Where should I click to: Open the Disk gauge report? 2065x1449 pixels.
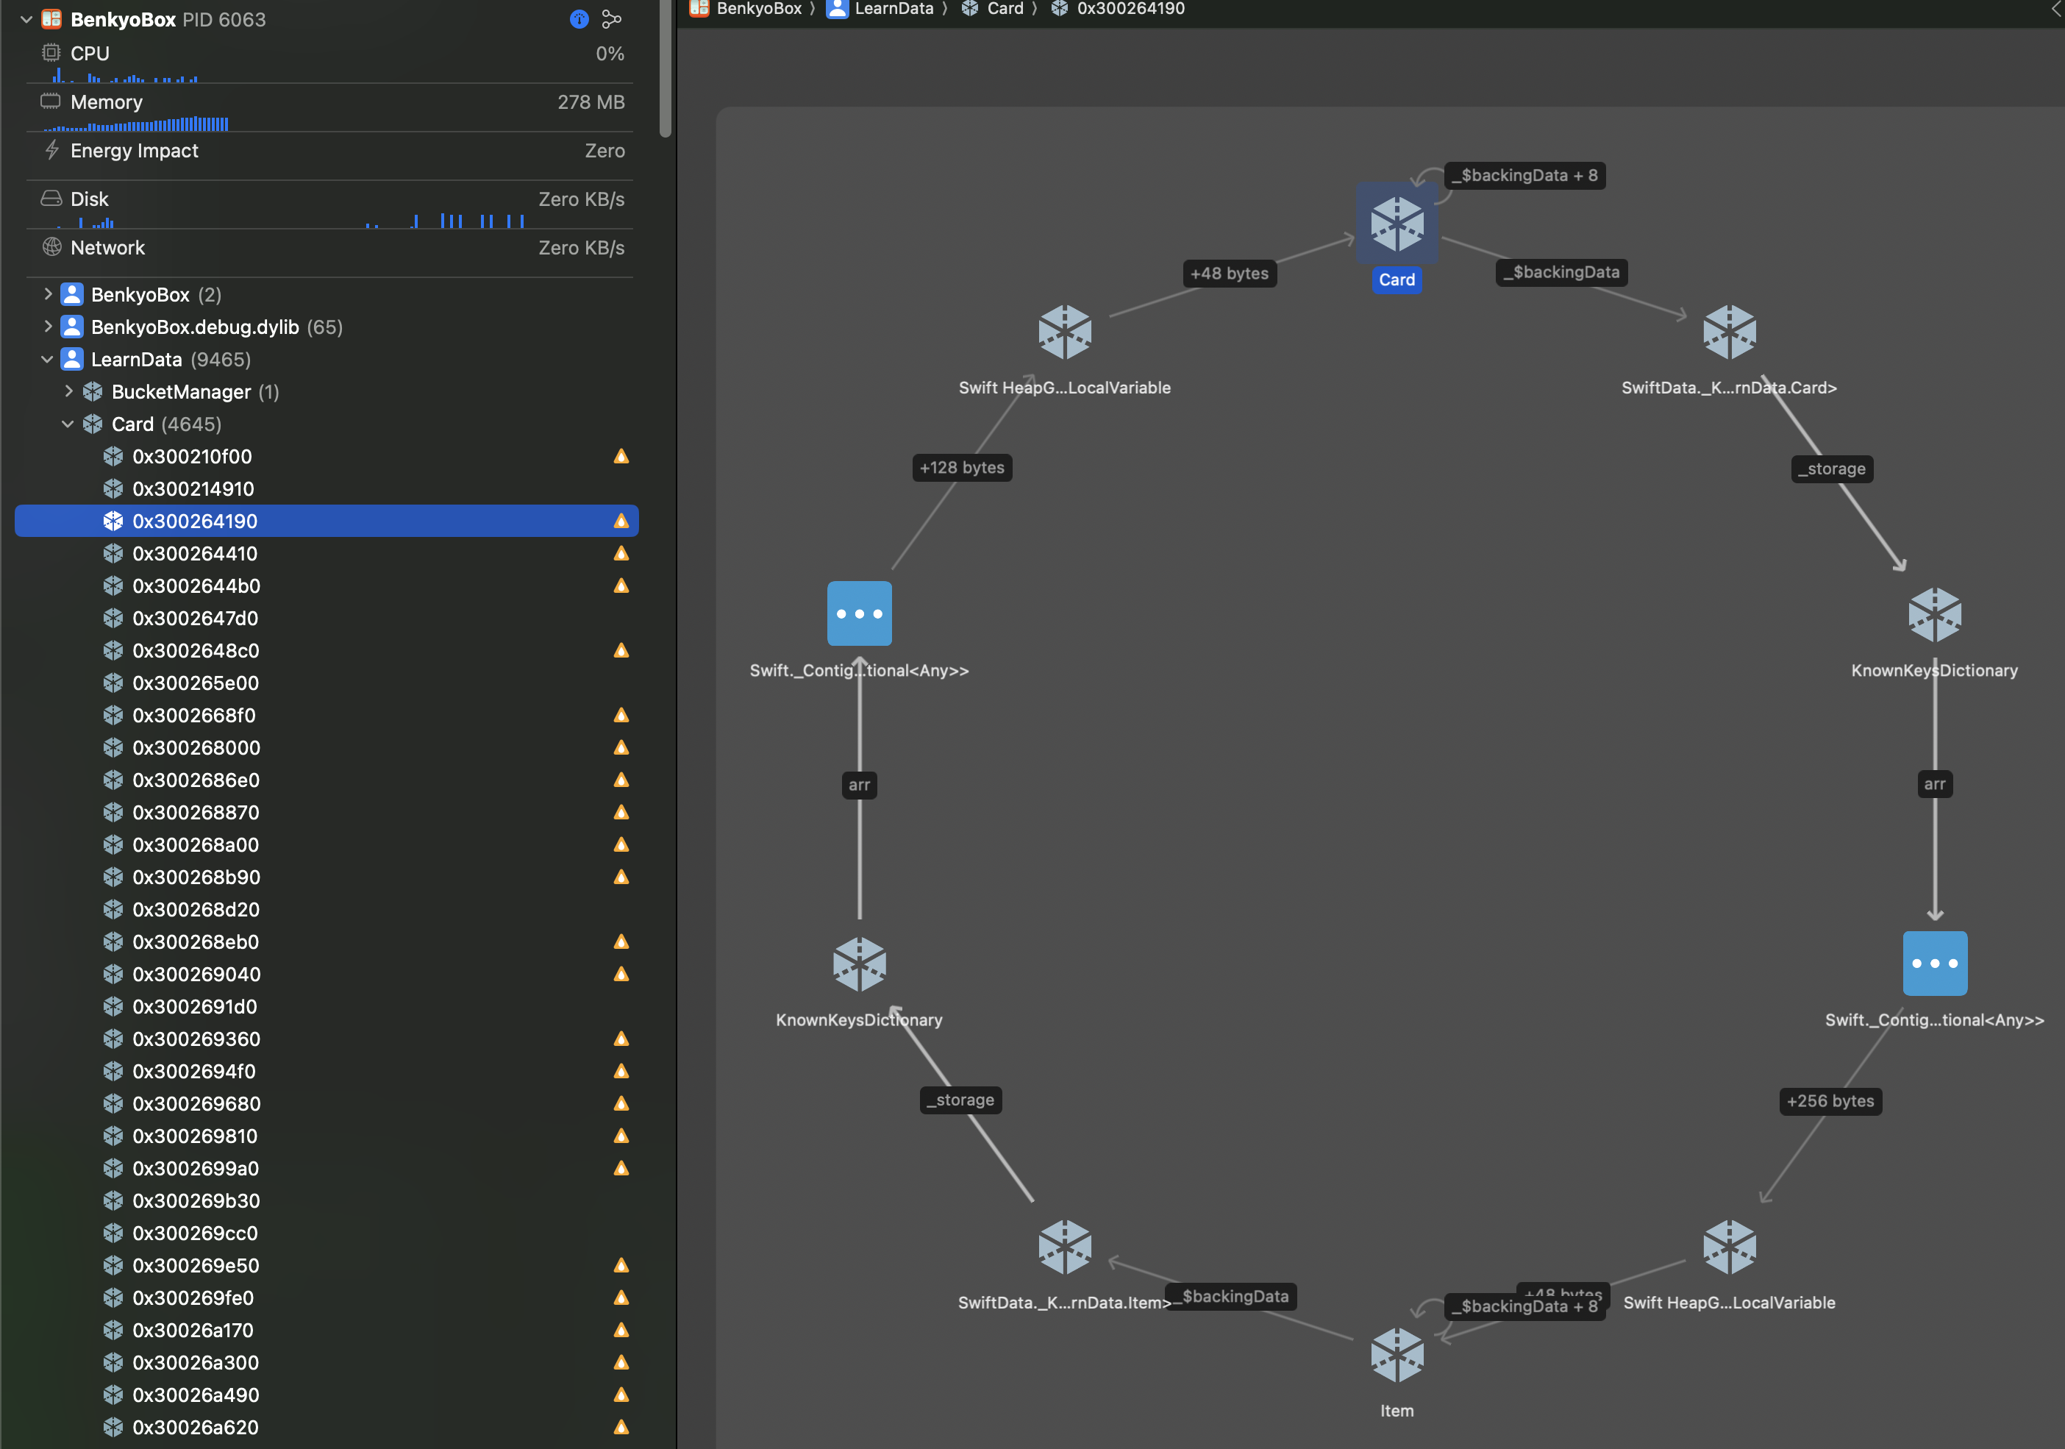[331, 205]
